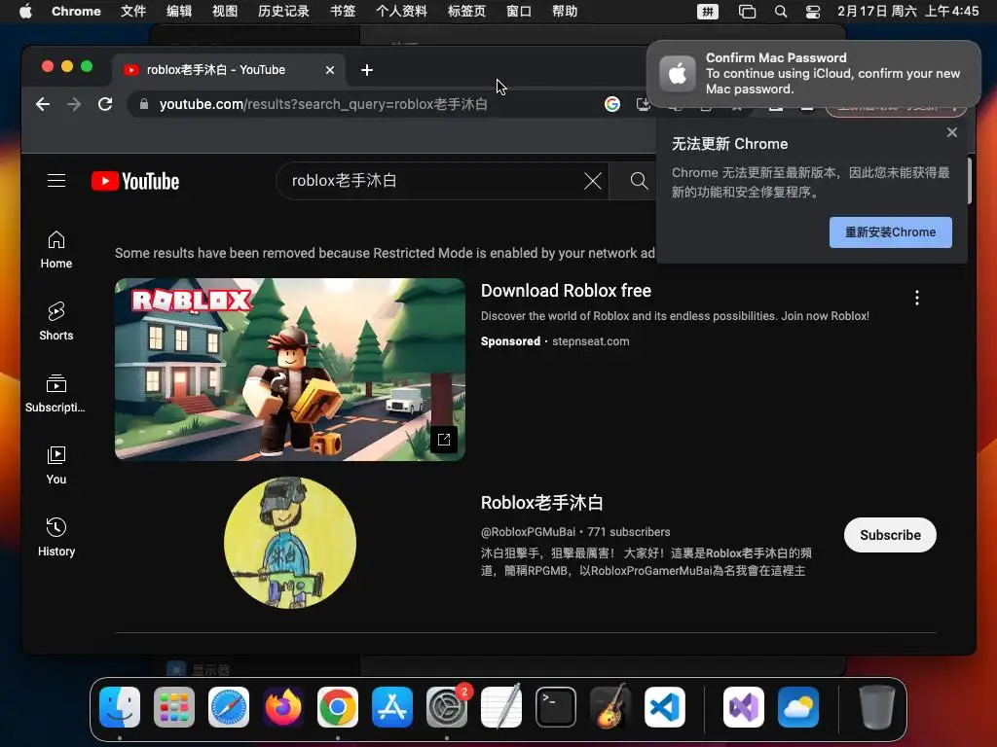Open the Chrome menu in menu bar
Viewport: 997px width, 747px height.
[76, 11]
